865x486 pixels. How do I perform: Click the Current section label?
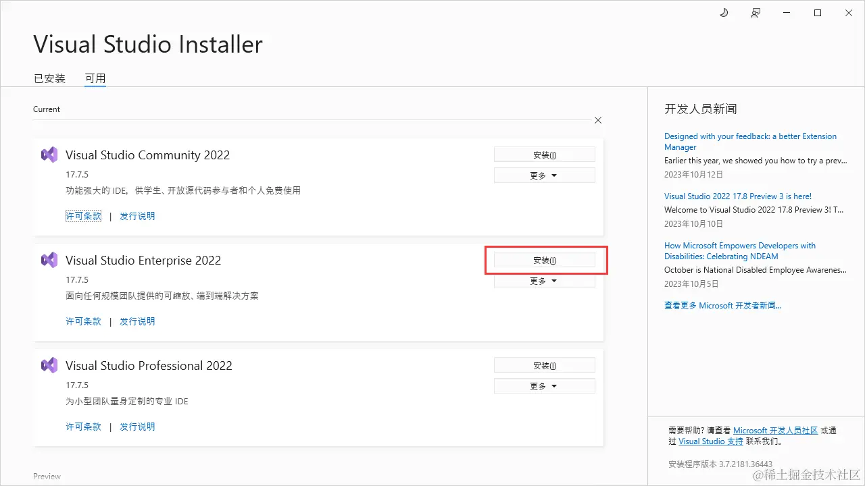pos(47,109)
